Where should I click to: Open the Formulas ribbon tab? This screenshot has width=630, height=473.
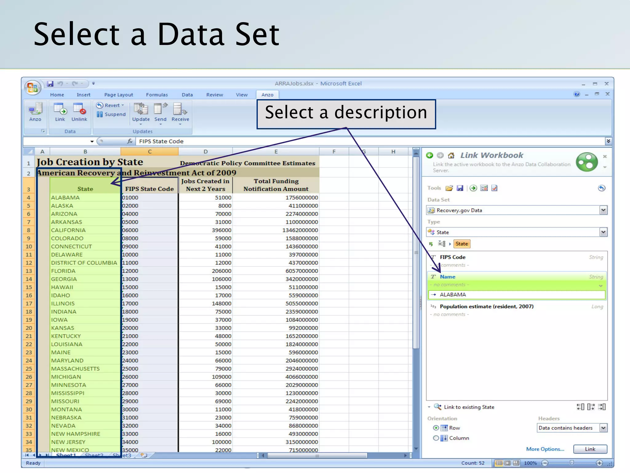[x=157, y=95]
